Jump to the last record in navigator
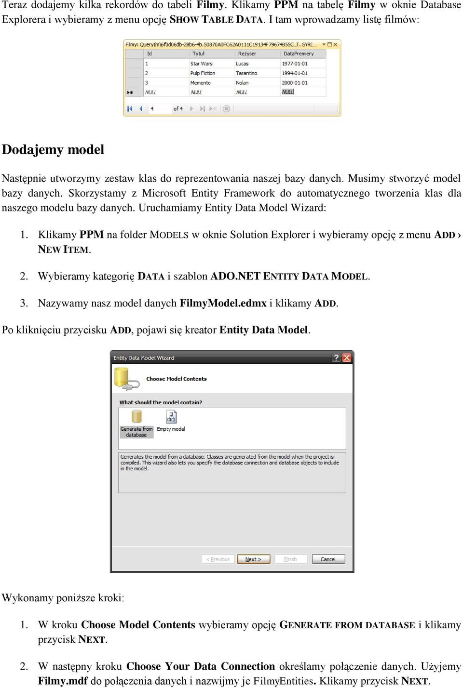This screenshot has width=463, height=688. tap(203, 109)
